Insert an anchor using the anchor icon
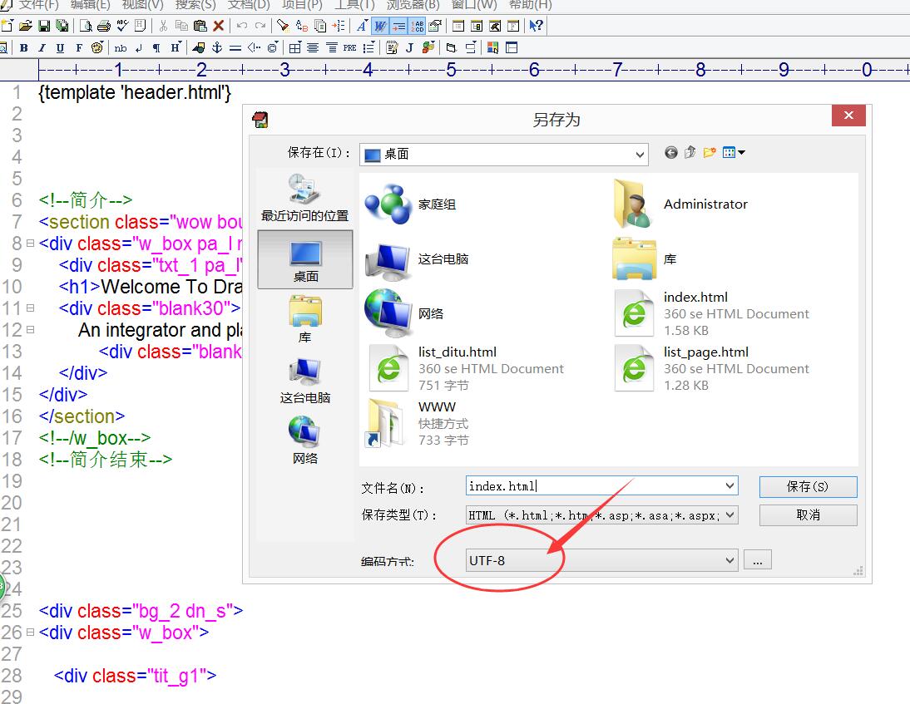This screenshot has height=704, width=910. click(217, 48)
